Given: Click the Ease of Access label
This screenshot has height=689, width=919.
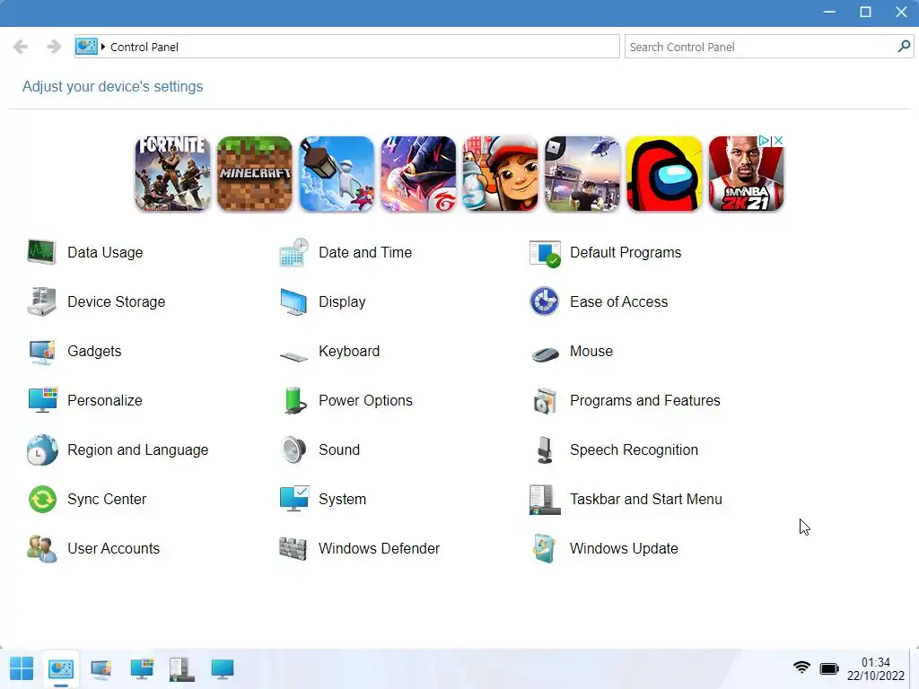Looking at the screenshot, I should click(x=619, y=301).
